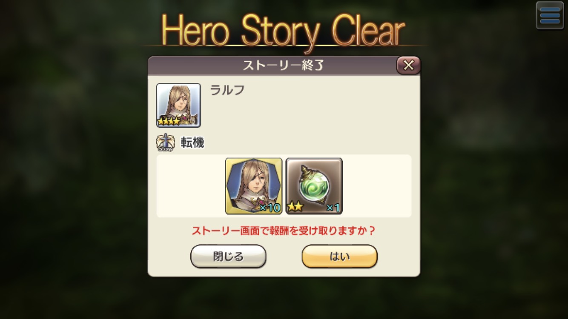The height and width of the screenshot is (319, 568).
Task: Click the 閉じる button
Action: [x=228, y=256]
